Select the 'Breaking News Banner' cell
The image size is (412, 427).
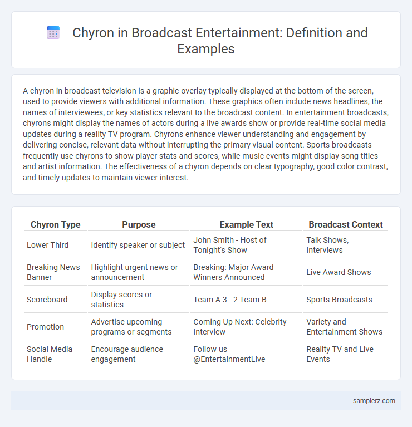[55, 272]
